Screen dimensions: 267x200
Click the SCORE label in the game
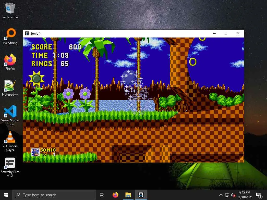42,47
